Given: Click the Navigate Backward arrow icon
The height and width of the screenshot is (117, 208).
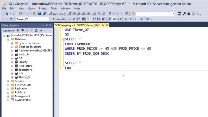Looking at the screenshot, I should pos(6,14).
